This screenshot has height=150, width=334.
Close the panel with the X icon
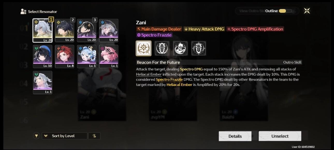307,11
